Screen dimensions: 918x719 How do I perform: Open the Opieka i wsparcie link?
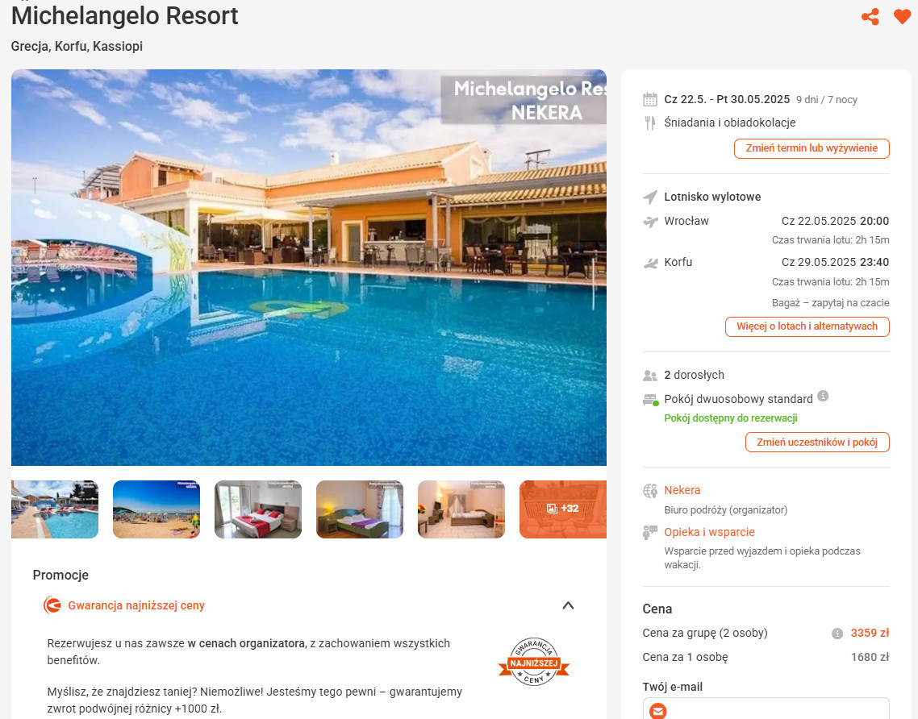709,532
